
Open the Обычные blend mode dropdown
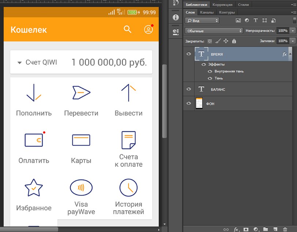point(214,31)
